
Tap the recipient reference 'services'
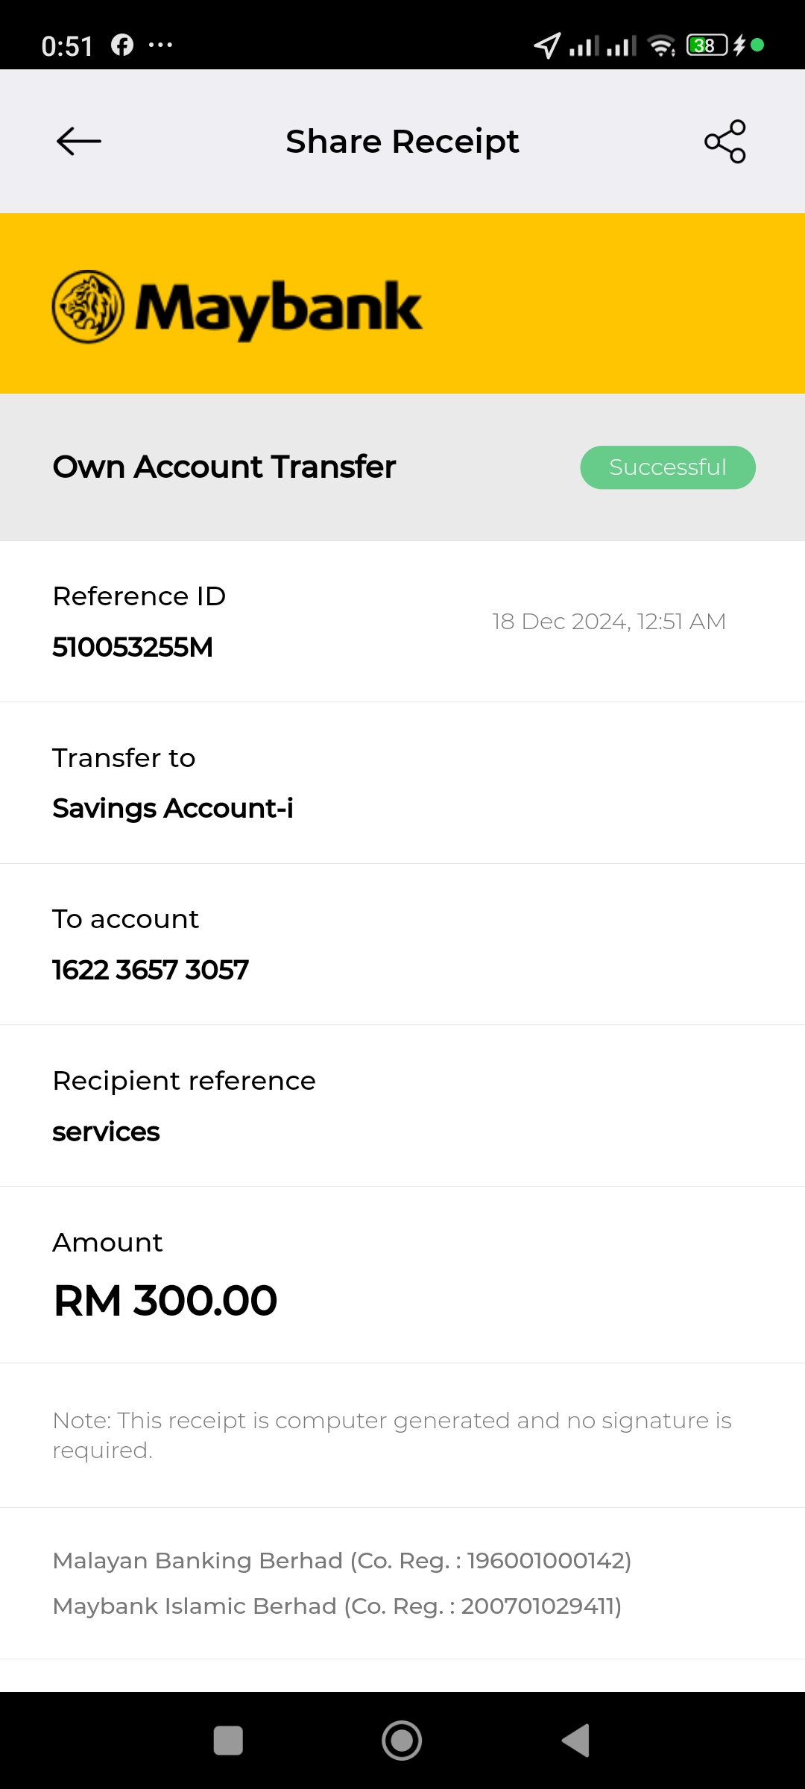click(106, 1132)
